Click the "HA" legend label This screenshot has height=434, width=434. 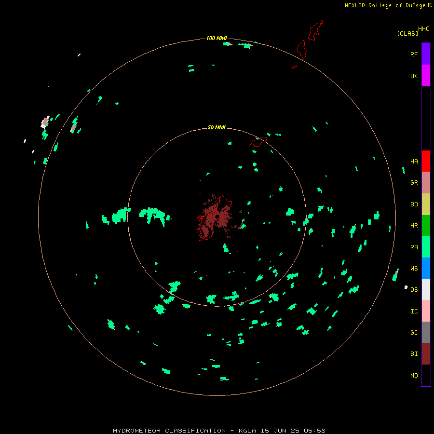click(414, 162)
